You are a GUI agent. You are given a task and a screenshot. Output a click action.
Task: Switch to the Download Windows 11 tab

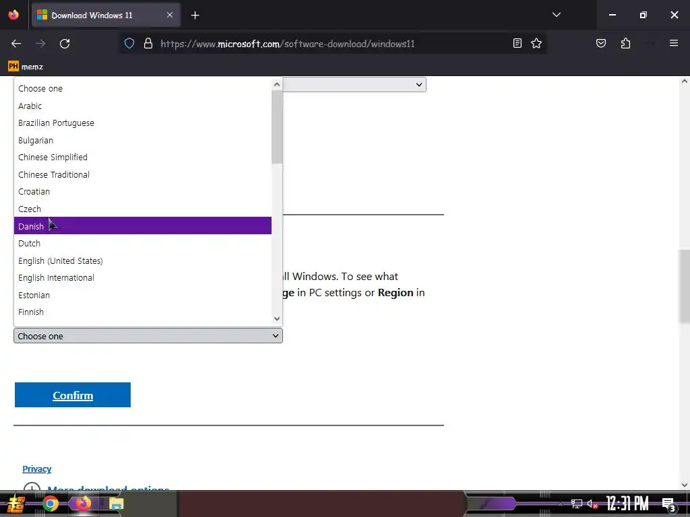(106, 15)
